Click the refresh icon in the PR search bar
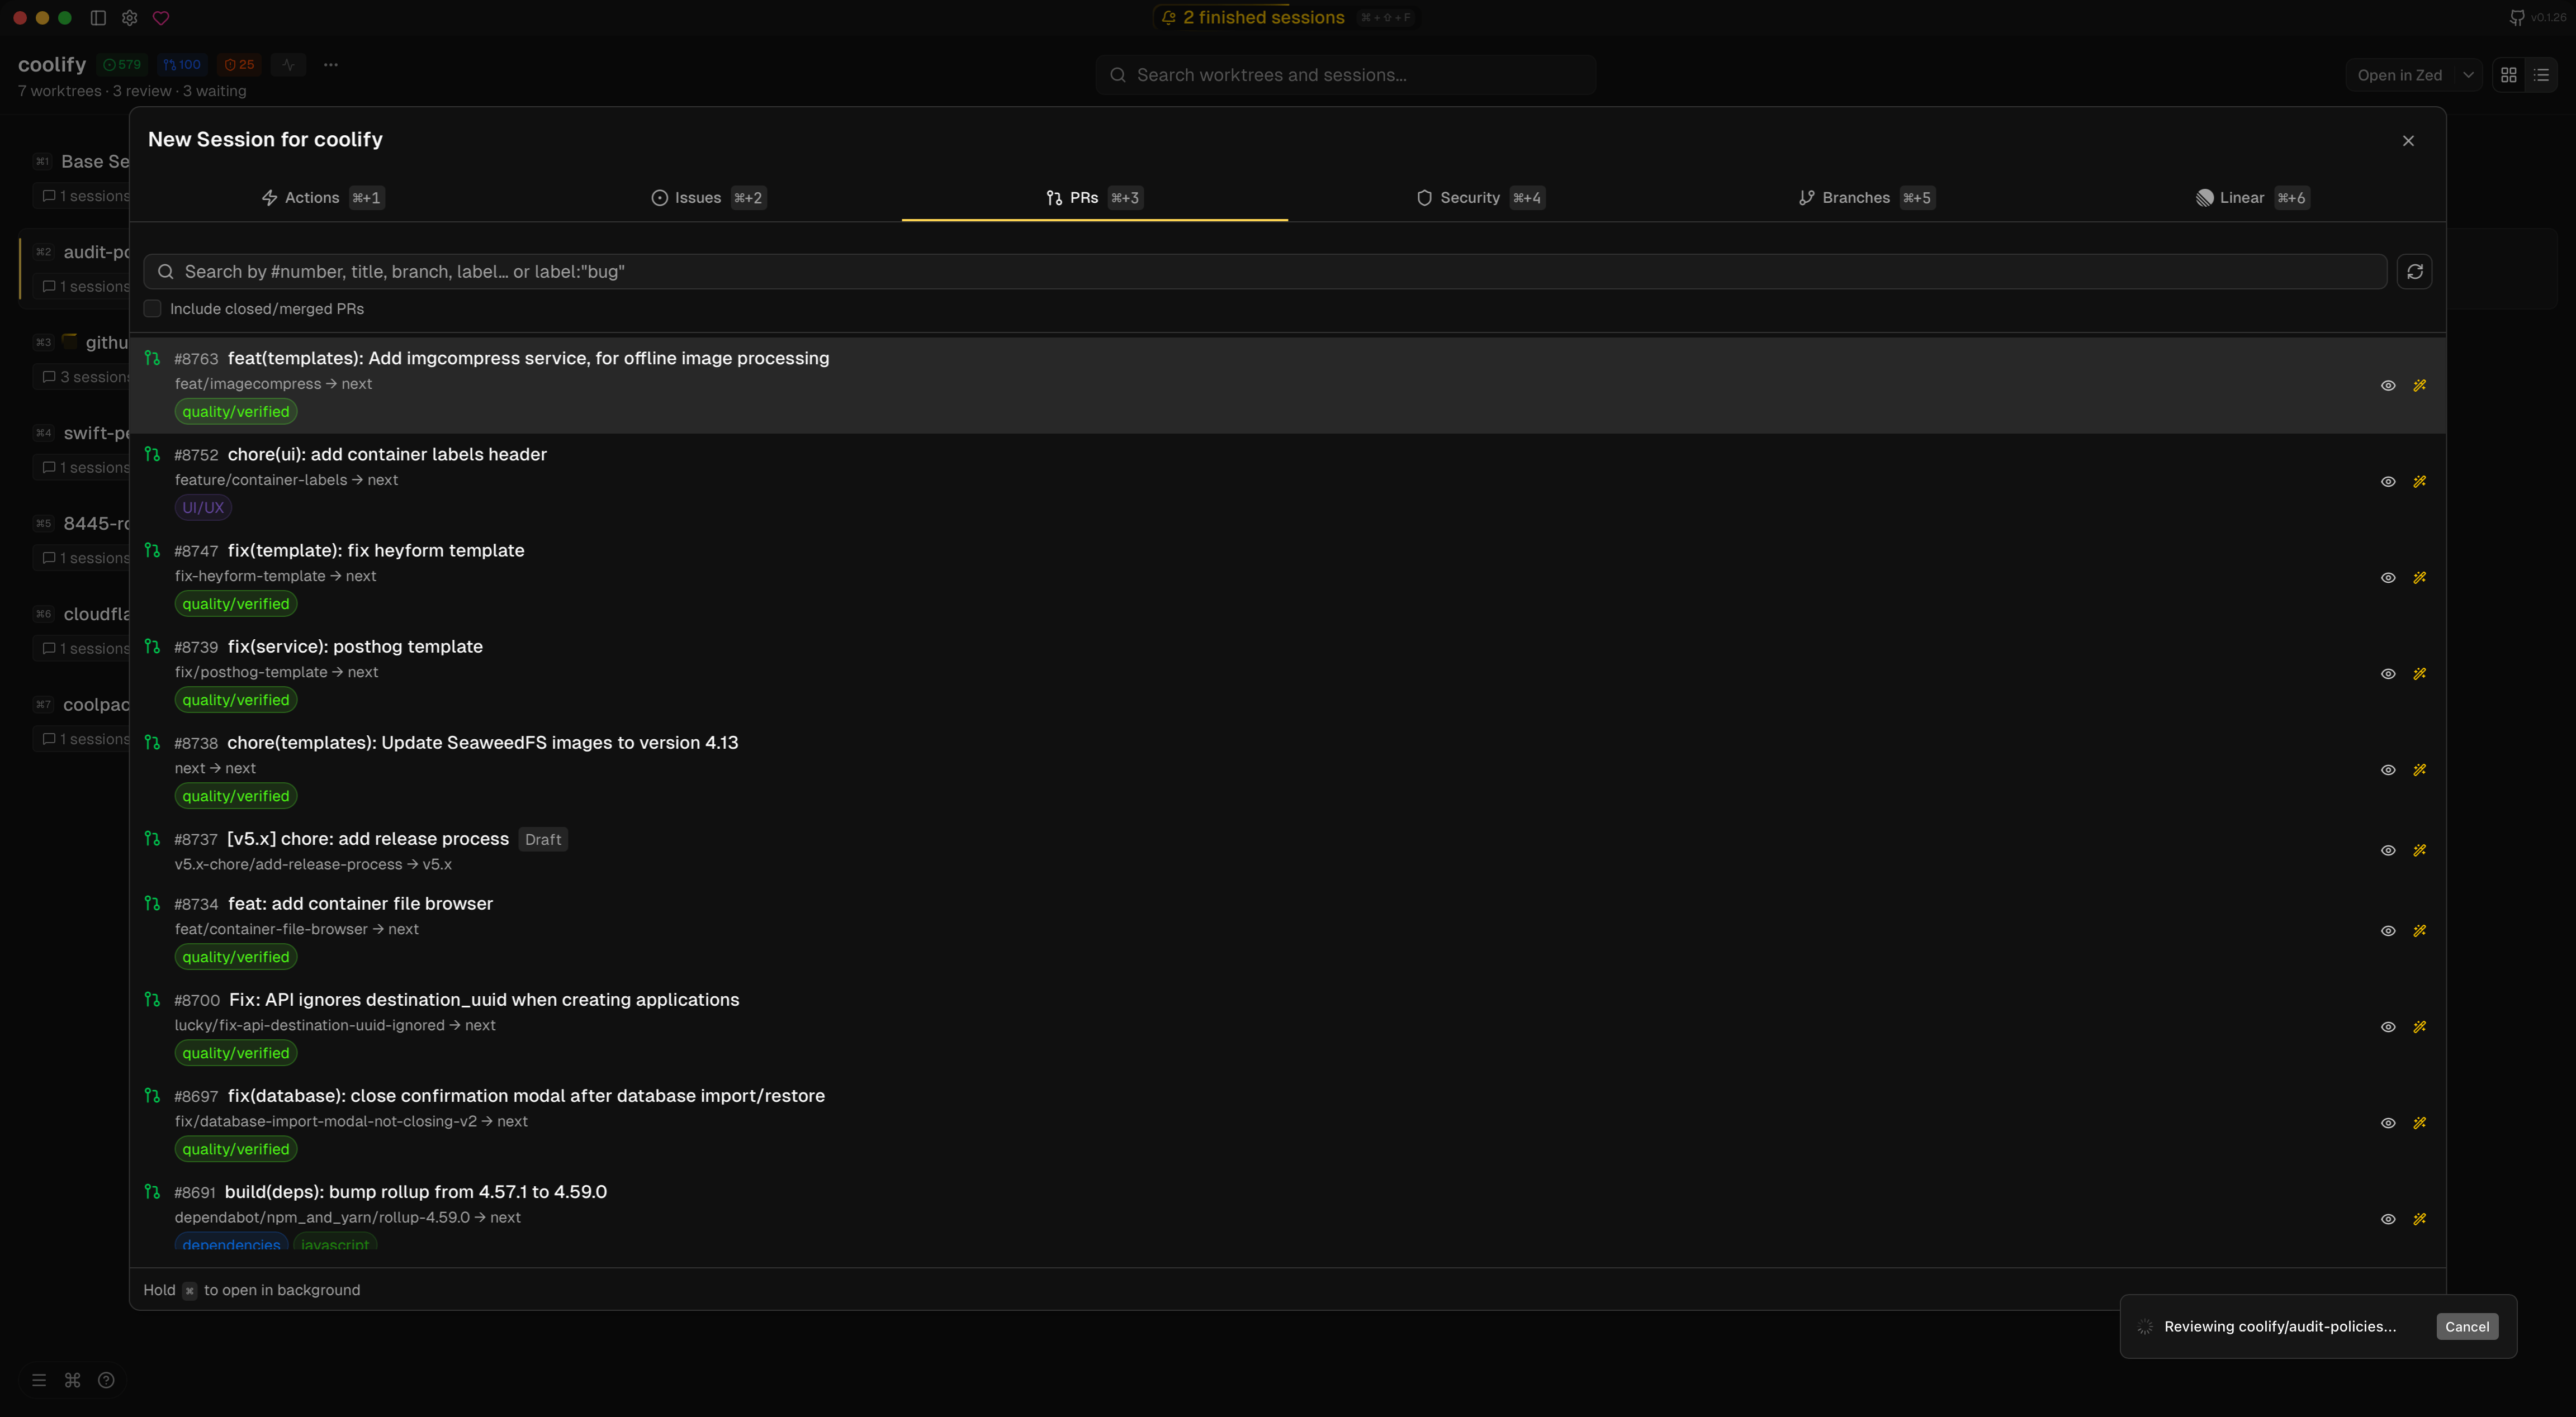The height and width of the screenshot is (1417, 2576). coord(2415,271)
